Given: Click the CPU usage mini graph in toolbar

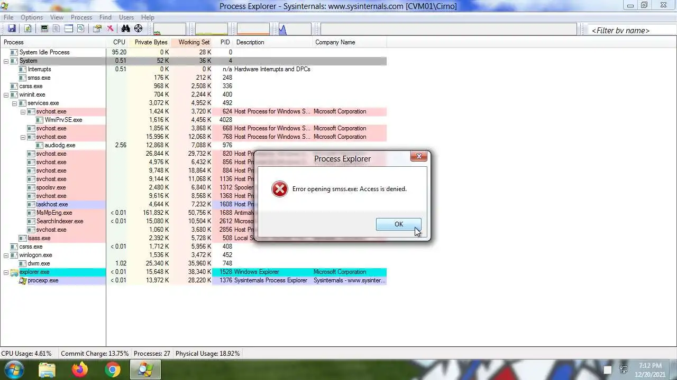Looking at the screenshot, I should tap(170, 29).
